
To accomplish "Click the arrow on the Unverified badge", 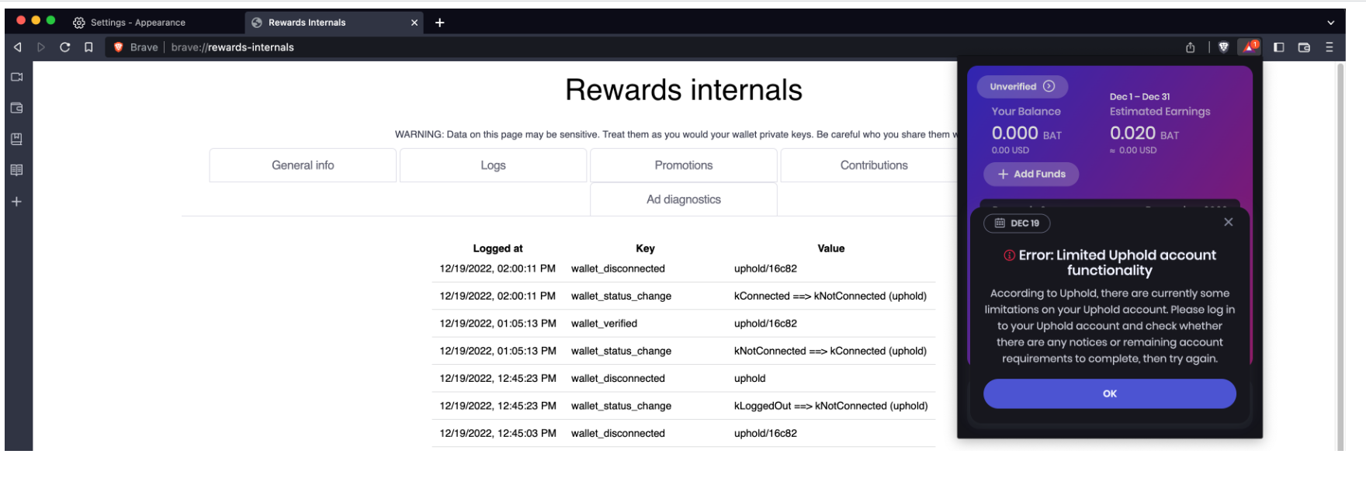I will point(1049,86).
